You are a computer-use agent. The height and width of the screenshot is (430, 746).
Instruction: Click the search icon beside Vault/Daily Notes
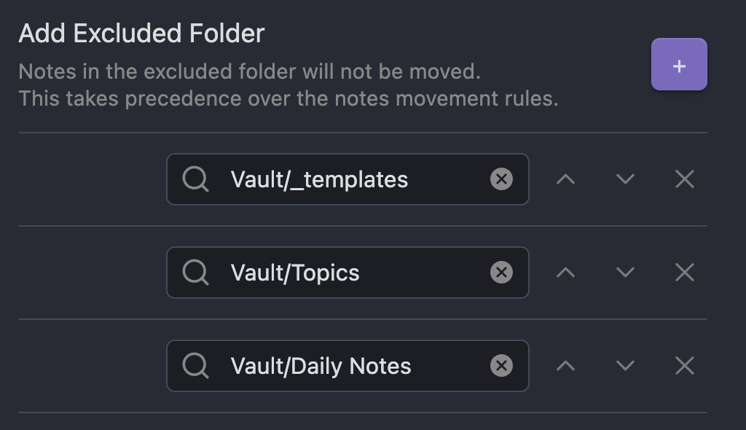[x=195, y=366]
